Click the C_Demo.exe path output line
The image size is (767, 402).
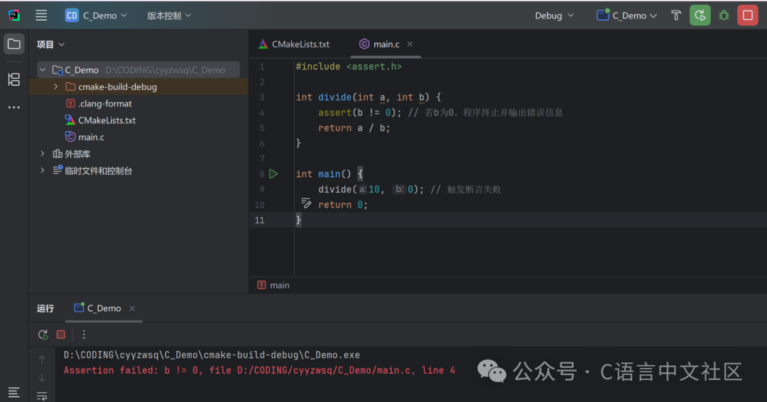tap(212, 355)
